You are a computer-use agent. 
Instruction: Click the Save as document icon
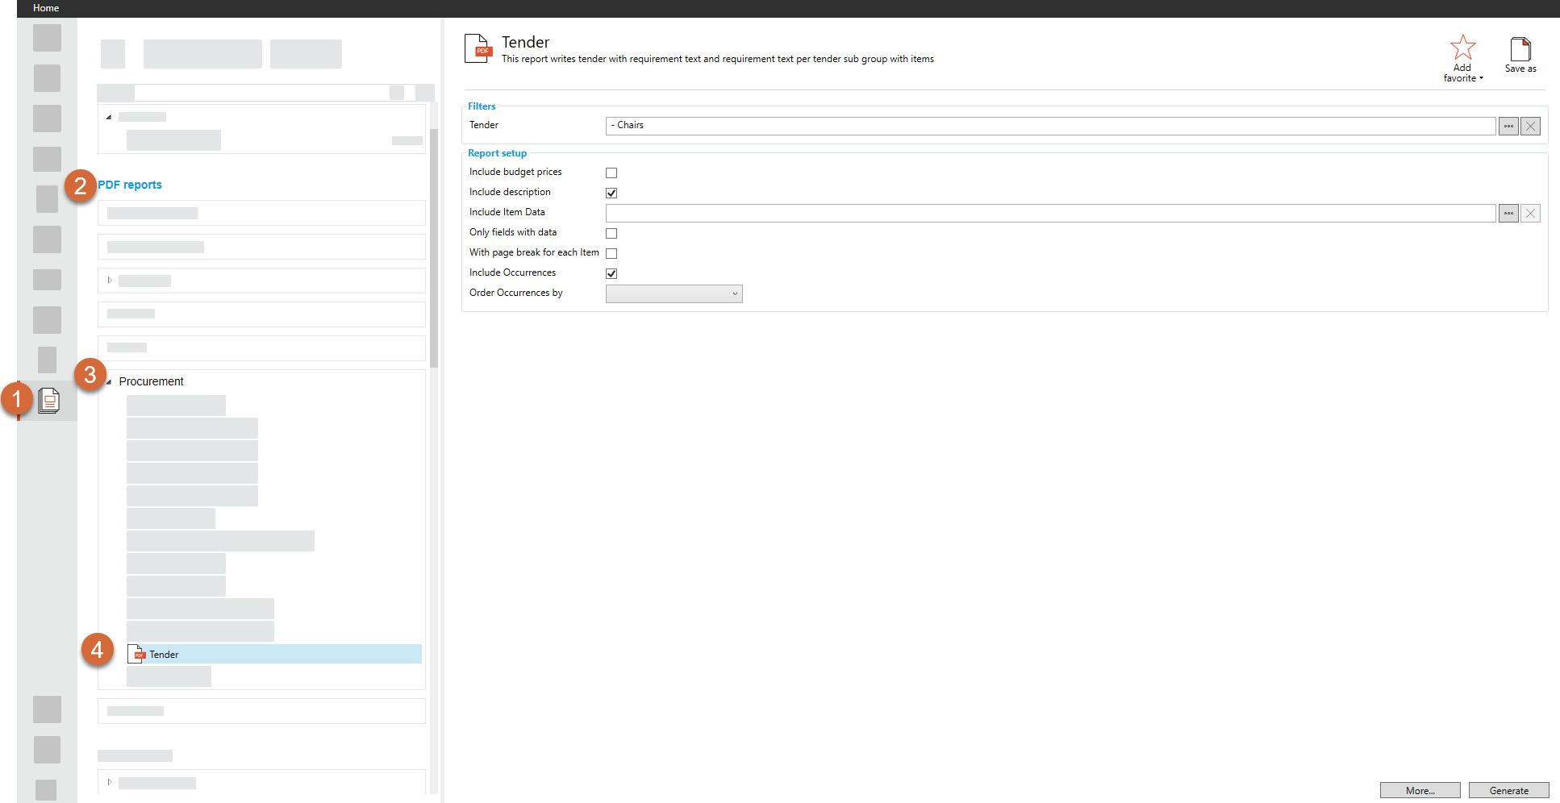coord(1520,50)
